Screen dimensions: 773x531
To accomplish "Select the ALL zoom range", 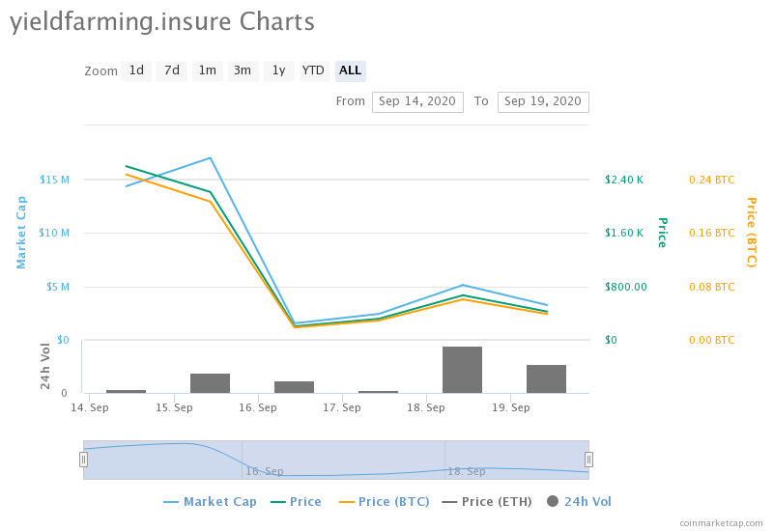I will click(350, 70).
